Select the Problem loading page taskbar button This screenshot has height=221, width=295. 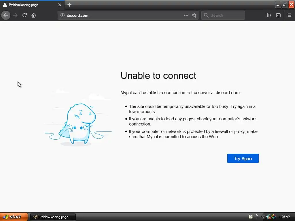pos(53,217)
